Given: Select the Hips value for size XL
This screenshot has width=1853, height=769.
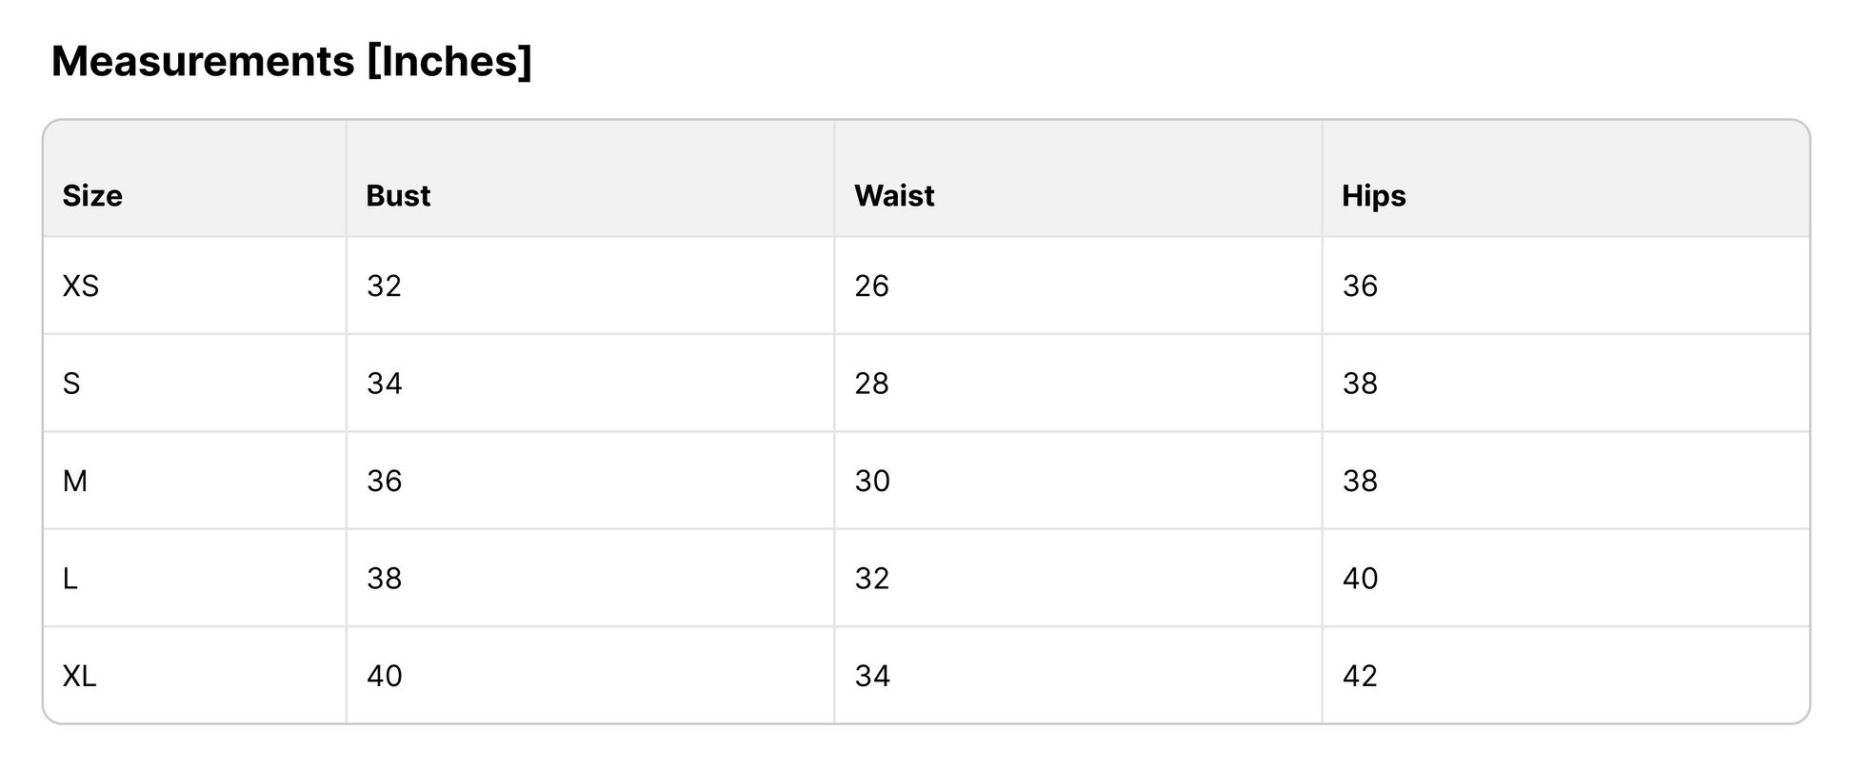Looking at the screenshot, I should 1360,677.
